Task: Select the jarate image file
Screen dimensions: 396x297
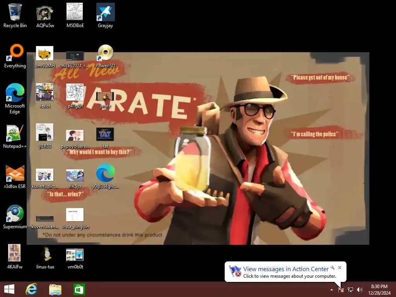Action: pos(105,100)
